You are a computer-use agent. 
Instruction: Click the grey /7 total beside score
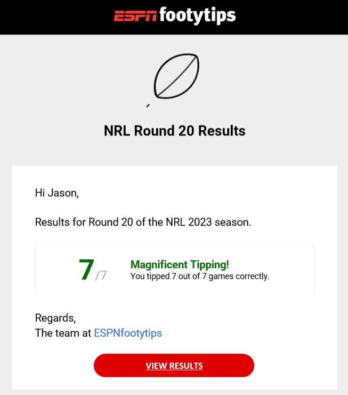tap(101, 275)
